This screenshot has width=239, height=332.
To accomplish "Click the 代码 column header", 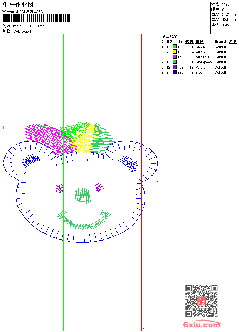I will (x=189, y=42).
